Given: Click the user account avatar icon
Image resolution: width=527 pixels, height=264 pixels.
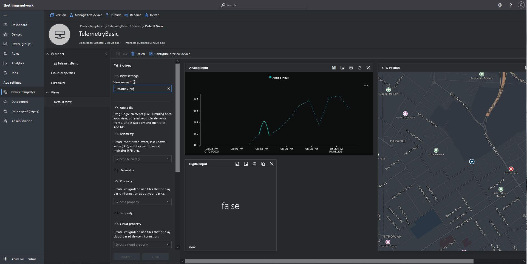Looking at the screenshot, I should [521, 5].
